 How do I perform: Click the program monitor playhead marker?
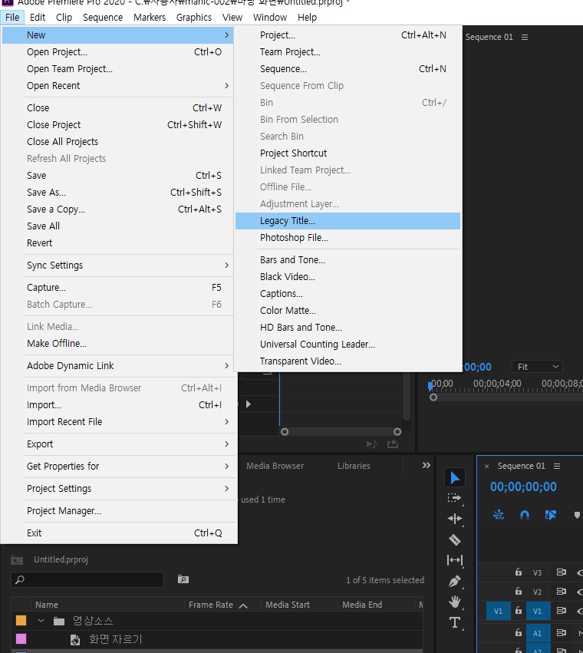tap(430, 386)
